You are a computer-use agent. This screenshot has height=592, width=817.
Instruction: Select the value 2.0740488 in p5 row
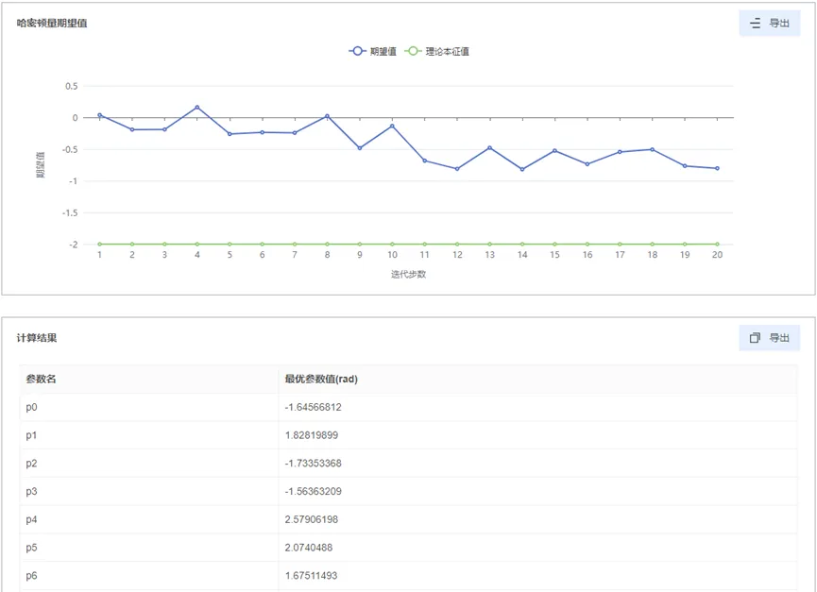click(308, 548)
